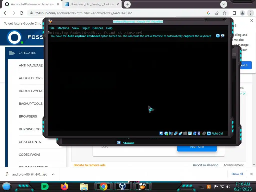This screenshot has width=256, height=192.
Task: Open the View menu in VM window
Action: pyautogui.click(x=75, y=28)
